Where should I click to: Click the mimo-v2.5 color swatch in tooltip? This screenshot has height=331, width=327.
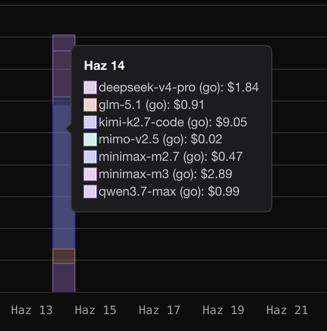pyautogui.click(x=90, y=139)
